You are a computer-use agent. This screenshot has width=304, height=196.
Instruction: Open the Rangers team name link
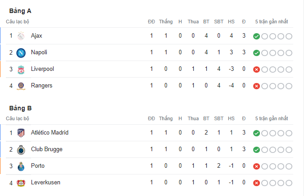click(42, 85)
